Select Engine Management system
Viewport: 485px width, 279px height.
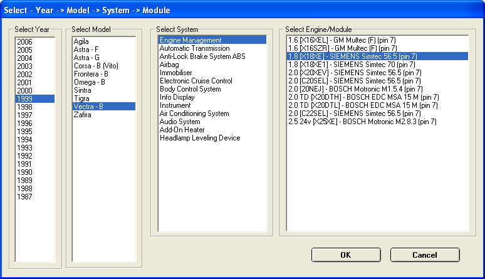pyautogui.click(x=212, y=40)
